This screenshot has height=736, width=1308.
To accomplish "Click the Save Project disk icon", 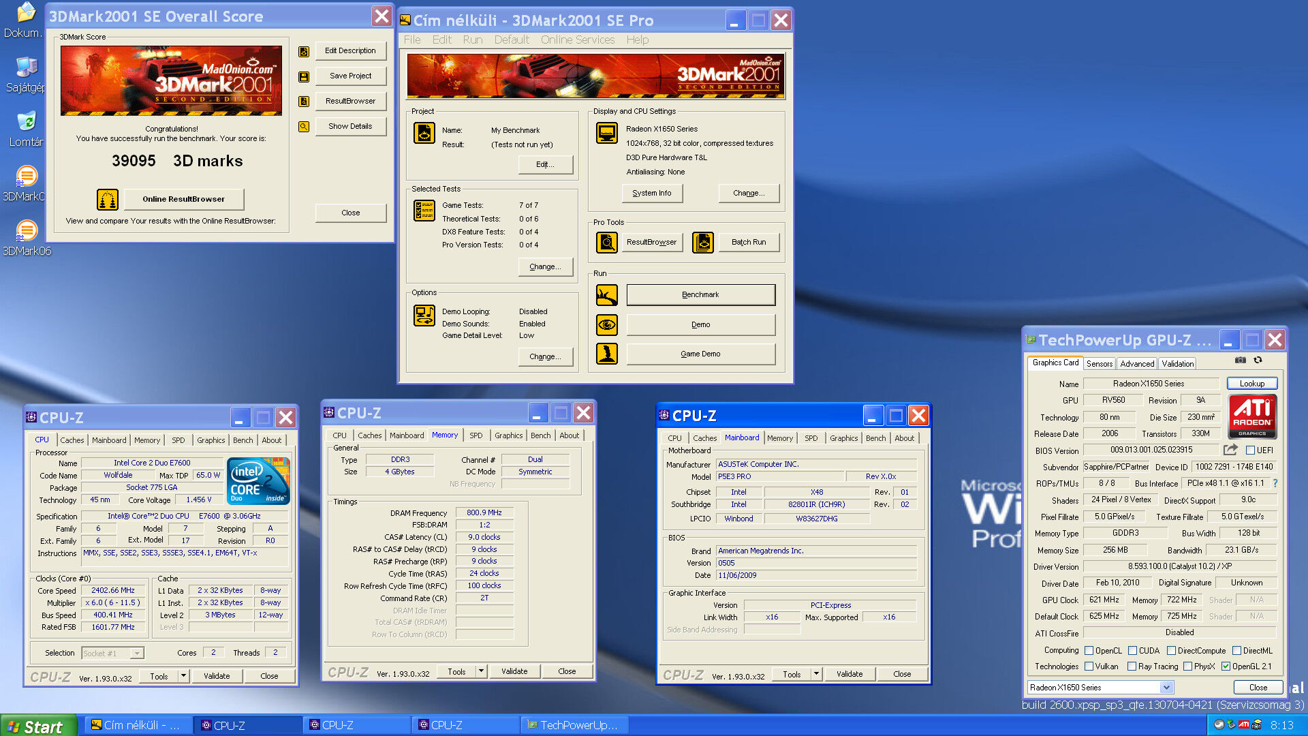I will [x=304, y=76].
